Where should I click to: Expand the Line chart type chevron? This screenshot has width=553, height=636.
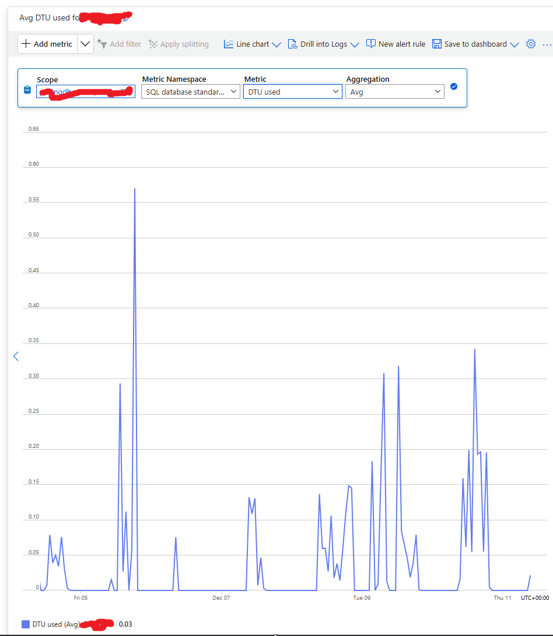276,44
